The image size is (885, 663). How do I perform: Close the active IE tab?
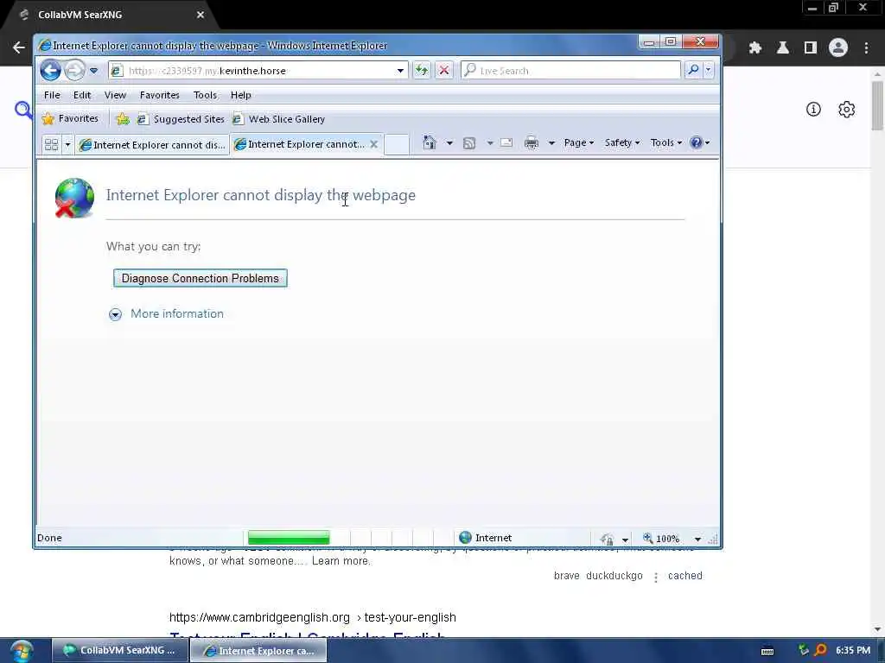coord(373,144)
